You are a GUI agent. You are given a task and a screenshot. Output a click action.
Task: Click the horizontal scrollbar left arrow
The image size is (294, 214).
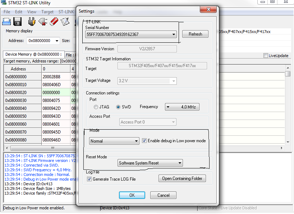pyautogui.click(x=7, y=148)
